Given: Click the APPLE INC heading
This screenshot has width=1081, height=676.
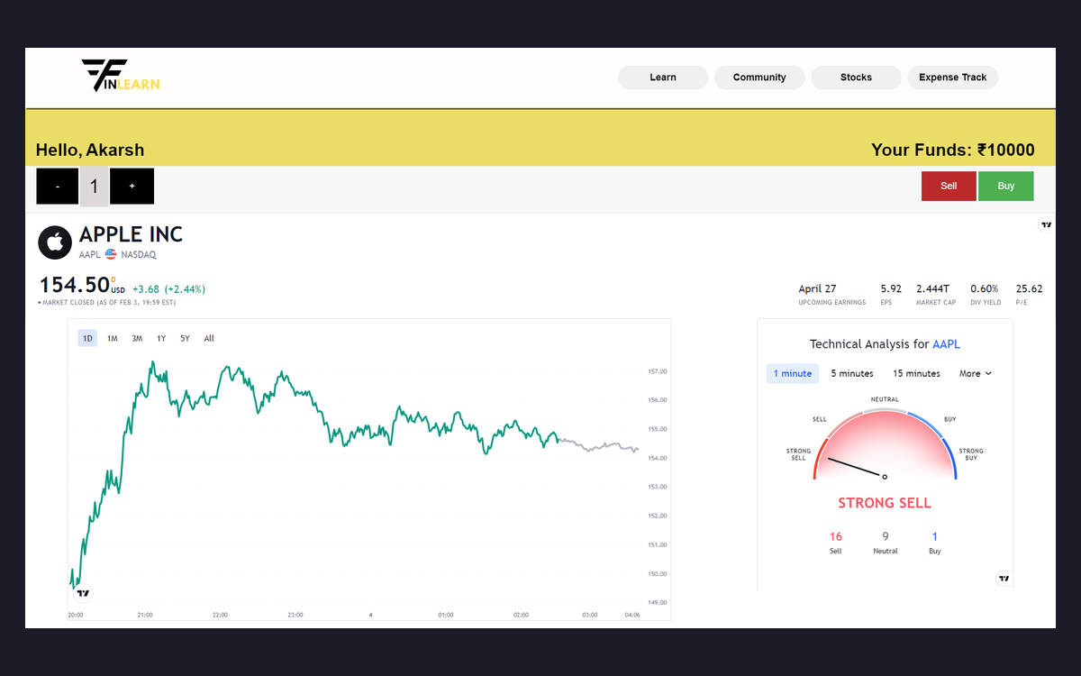Looking at the screenshot, I should [x=131, y=235].
